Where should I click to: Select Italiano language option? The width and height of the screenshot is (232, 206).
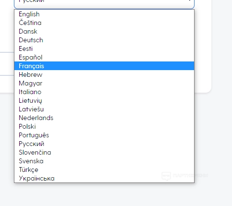click(x=104, y=92)
